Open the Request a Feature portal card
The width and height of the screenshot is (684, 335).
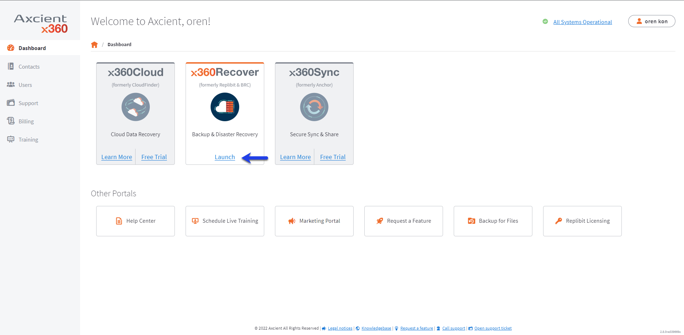pyautogui.click(x=404, y=221)
